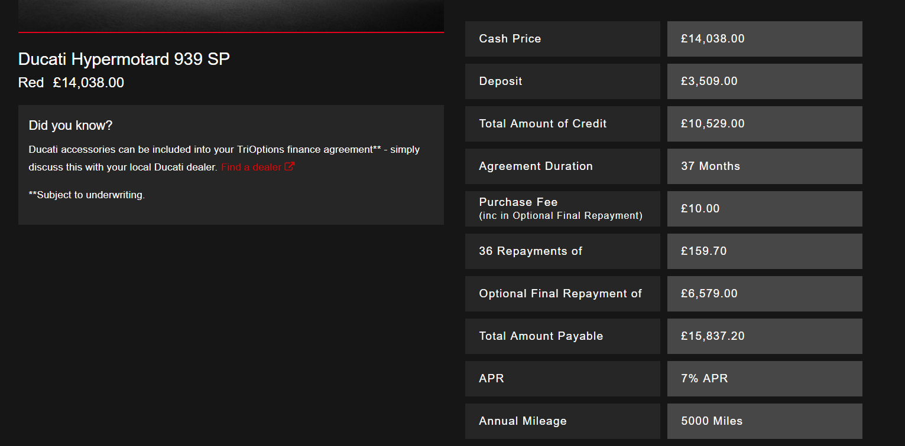905x446 pixels.
Task: Click the Annual Mileage label
Action: coord(523,421)
